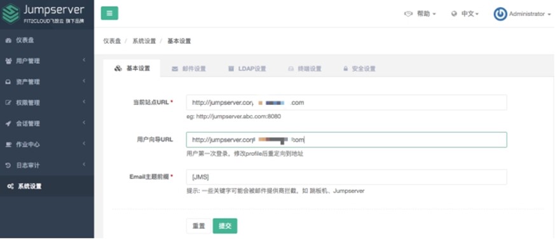Screen dimensions: 555x239
Task: Switch to the 基本设置 tab
Action: 132,69
